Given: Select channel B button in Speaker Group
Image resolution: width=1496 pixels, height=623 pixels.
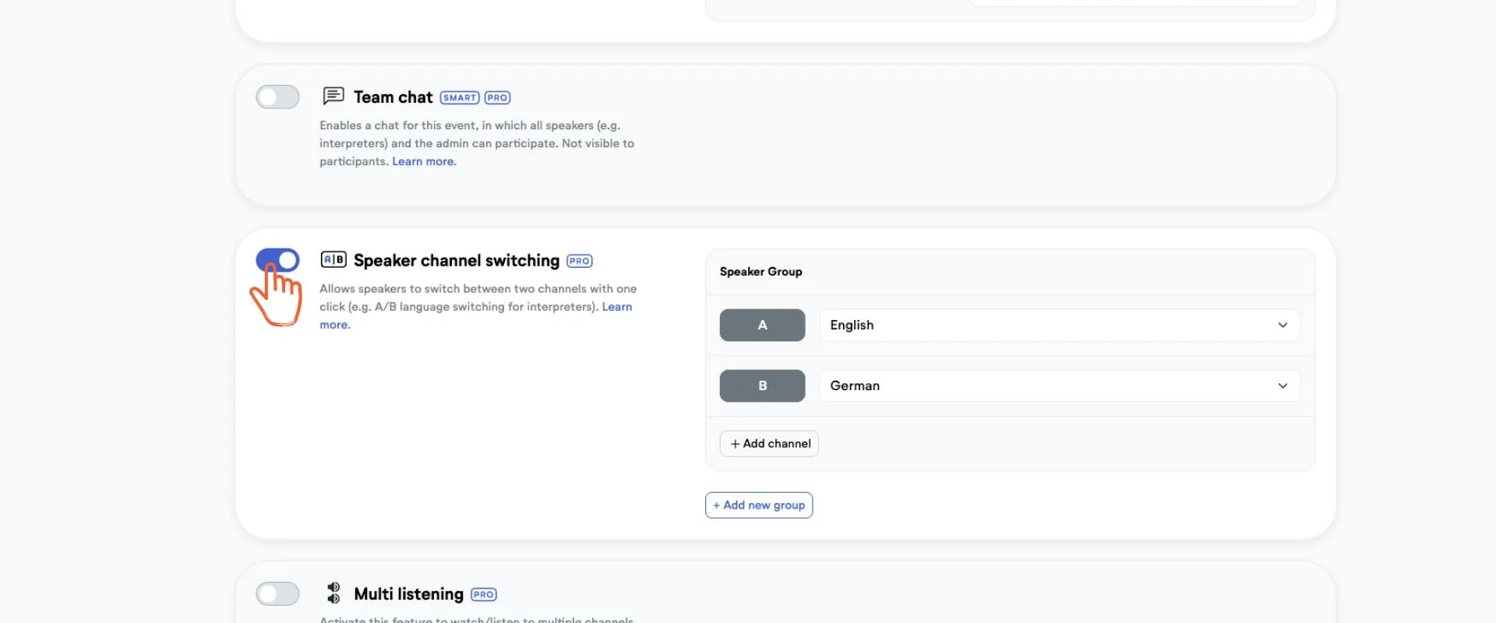Looking at the screenshot, I should click(762, 385).
